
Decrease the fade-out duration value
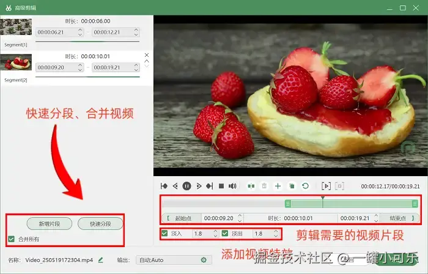click(276, 236)
